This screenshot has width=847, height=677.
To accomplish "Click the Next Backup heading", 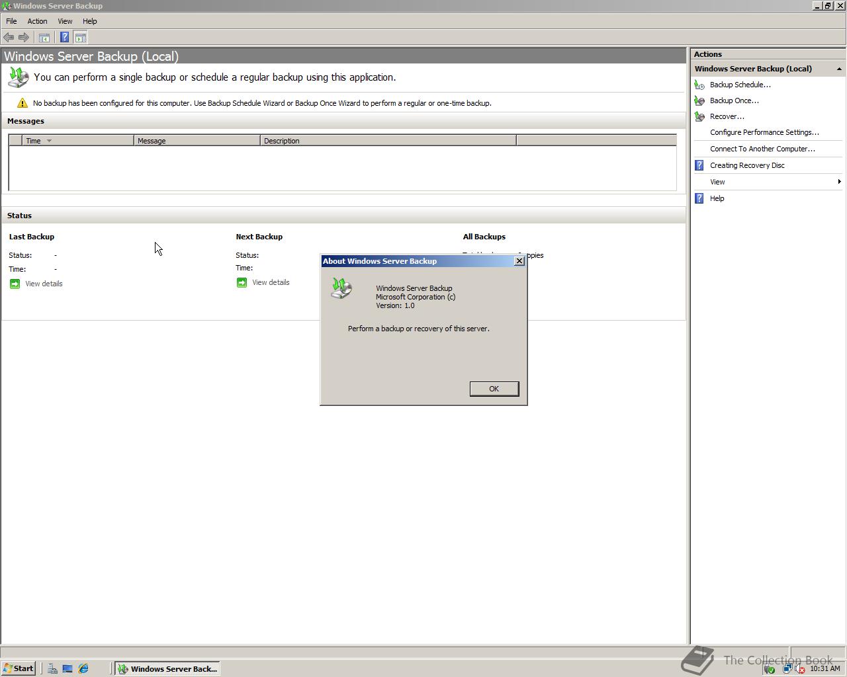I will tap(259, 237).
